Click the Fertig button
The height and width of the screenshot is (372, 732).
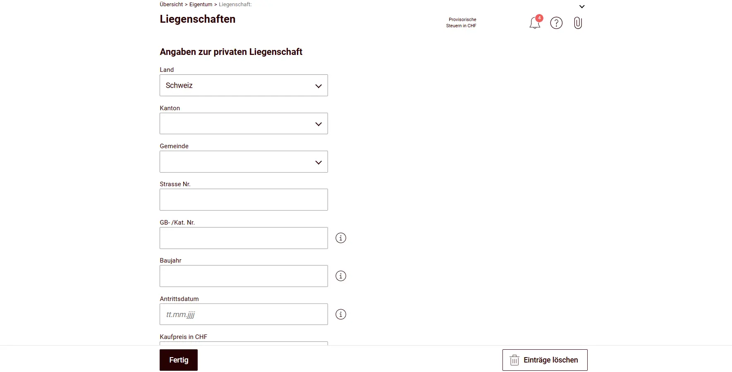(178, 360)
